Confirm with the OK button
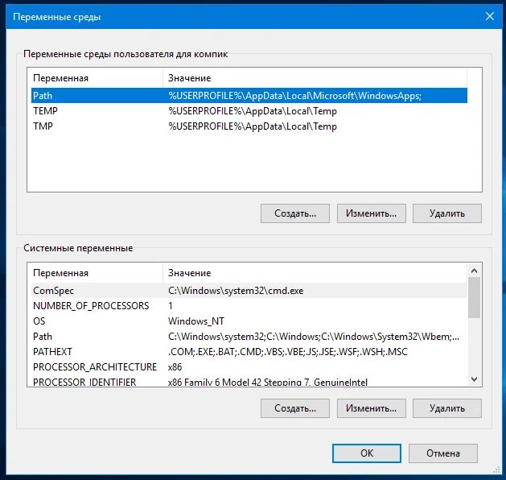 tap(367, 453)
